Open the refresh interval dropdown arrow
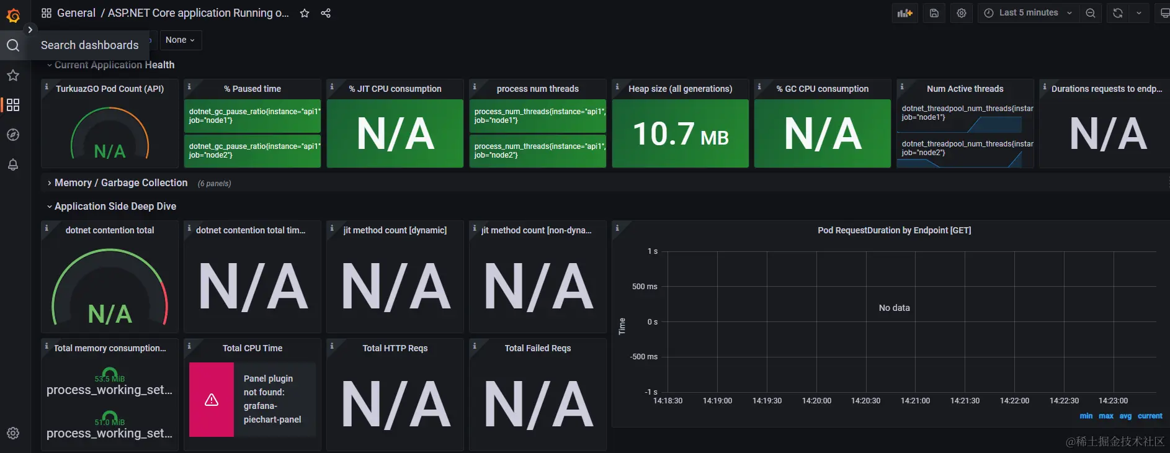Viewport: 1170px width, 453px height. 1139,13
